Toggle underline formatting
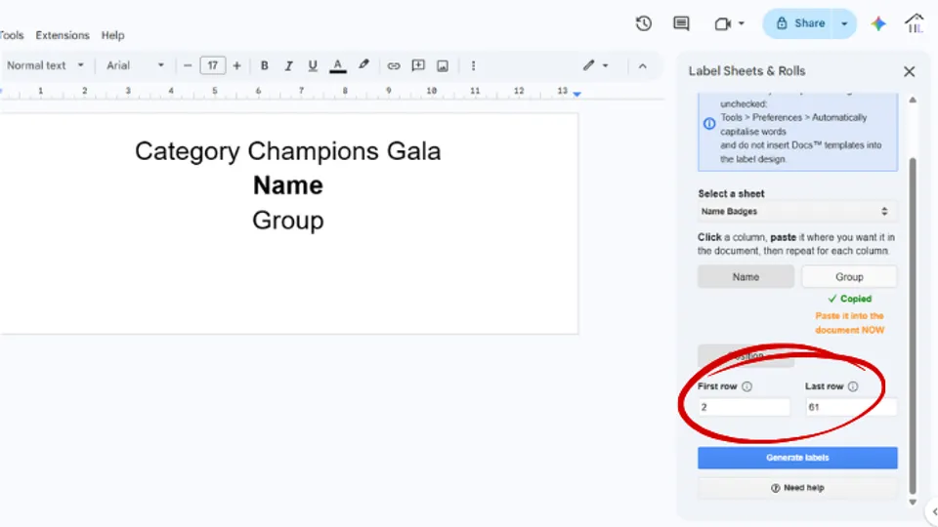Screen dimensions: 938x527 (313, 65)
